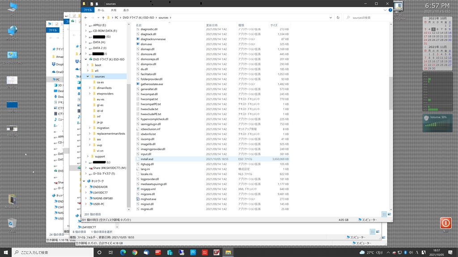Open the Windows Start menu
Screen dimensions: 458x257
[x=6, y=253]
